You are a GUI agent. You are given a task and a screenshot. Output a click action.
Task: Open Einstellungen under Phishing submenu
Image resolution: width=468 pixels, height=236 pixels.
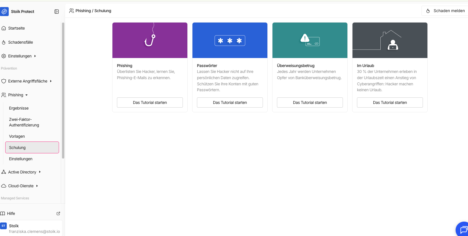(x=21, y=159)
